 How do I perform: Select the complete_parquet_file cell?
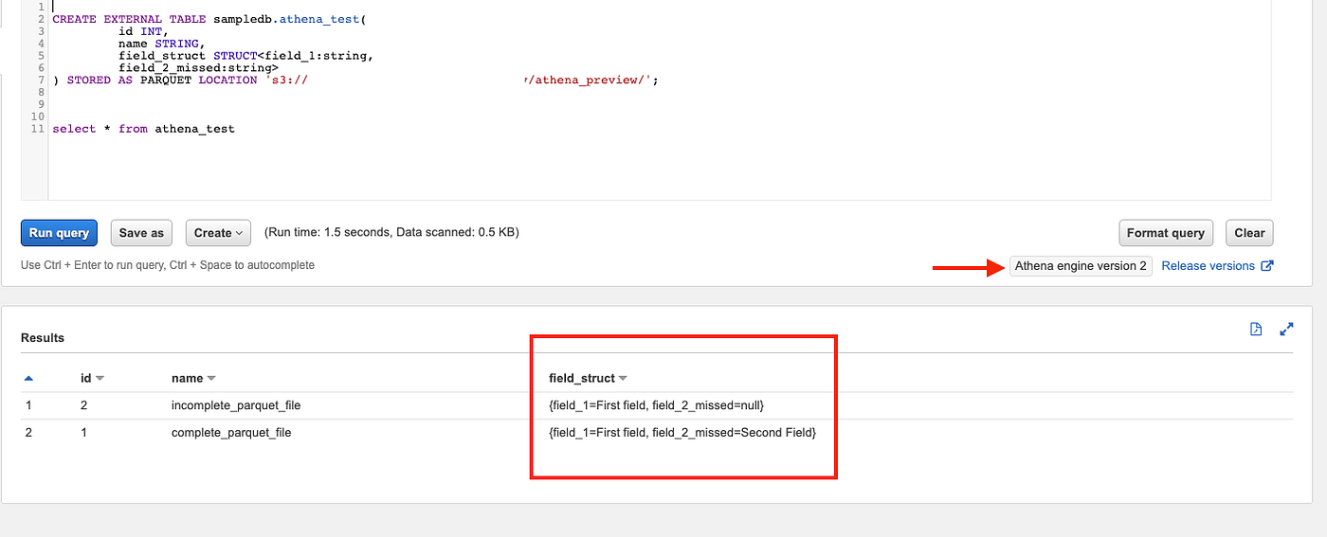point(231,433)
